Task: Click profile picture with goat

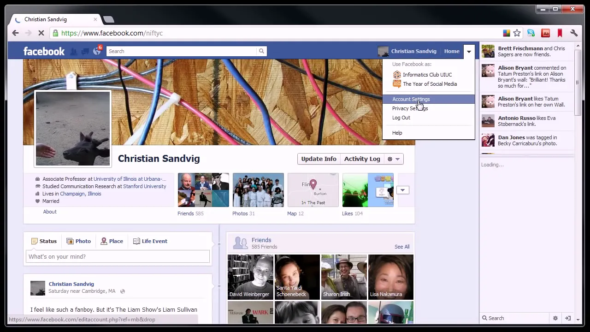Action: pyautogui.click(x=73, y=129)
